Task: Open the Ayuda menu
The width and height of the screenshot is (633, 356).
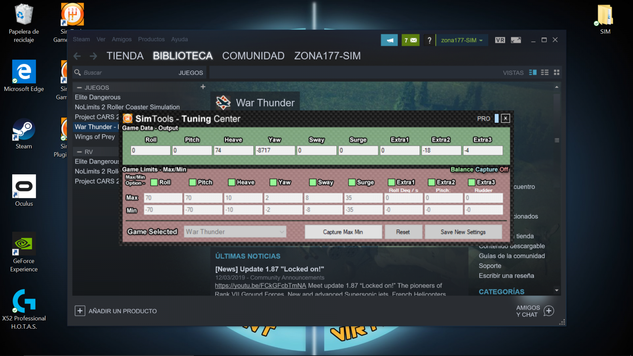Action: [180, 39]
